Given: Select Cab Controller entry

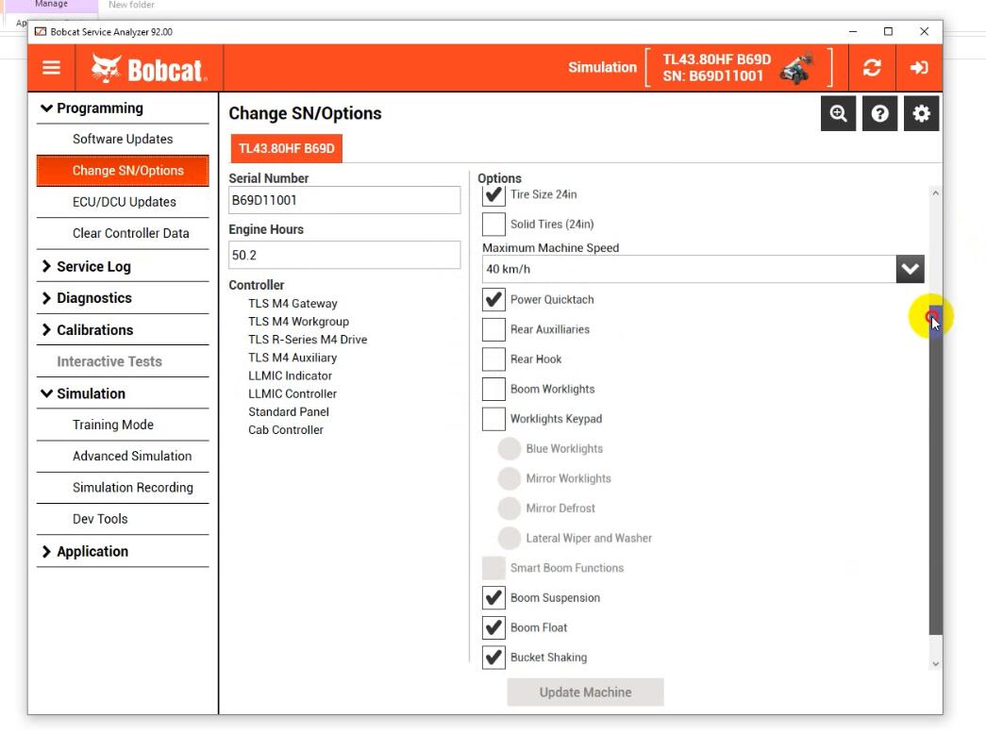Looking at the screenshot, I should [286, 430].
